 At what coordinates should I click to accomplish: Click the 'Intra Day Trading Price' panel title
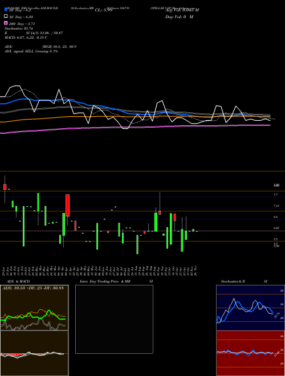(x=99, y=281)
